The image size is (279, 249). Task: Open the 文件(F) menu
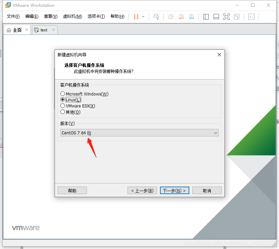click(13, 16)
